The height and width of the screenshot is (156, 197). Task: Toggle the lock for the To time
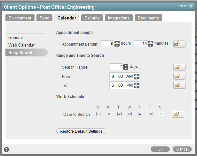(x=179, y=85)
